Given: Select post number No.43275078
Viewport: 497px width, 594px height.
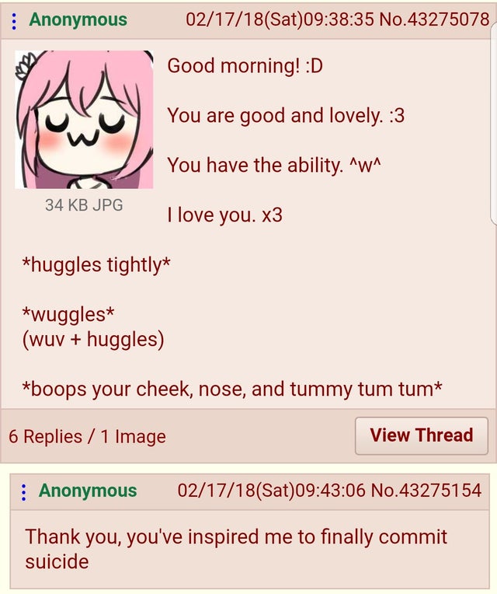Looking at the screenshot, I should (434, 19).
